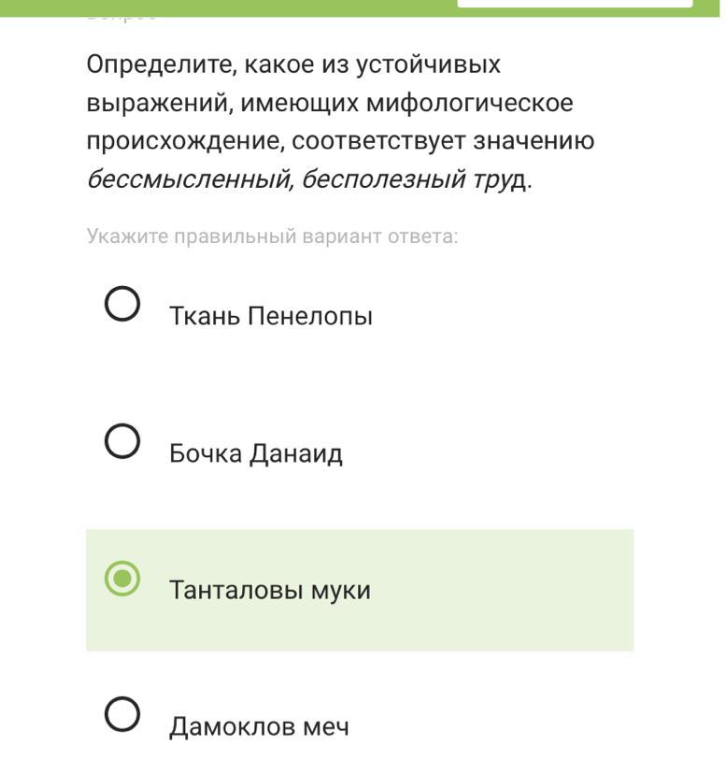Click the answer text 'Ткань Пенелопы'

tap(270, 316)
